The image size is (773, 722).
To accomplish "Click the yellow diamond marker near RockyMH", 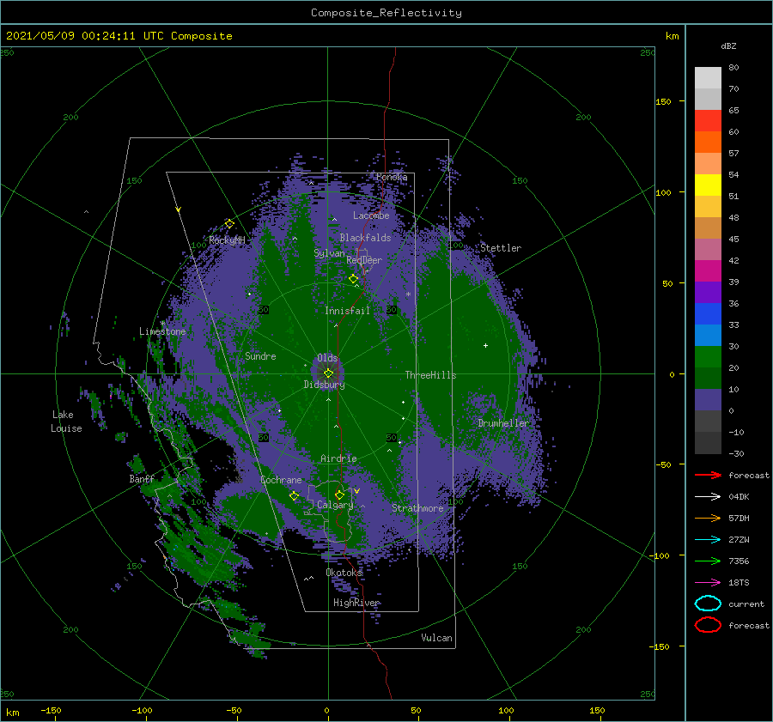I will 229,224.
